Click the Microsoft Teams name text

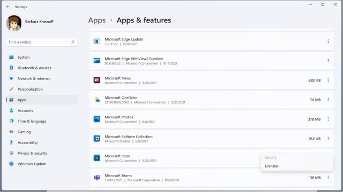point(118,175)
